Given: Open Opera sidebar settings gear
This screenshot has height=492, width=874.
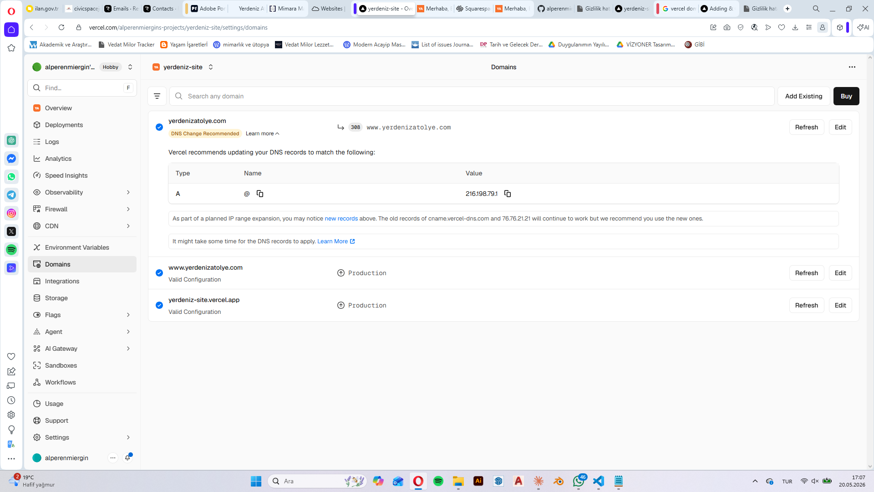Looking at the screenshot, I should 11,415.
